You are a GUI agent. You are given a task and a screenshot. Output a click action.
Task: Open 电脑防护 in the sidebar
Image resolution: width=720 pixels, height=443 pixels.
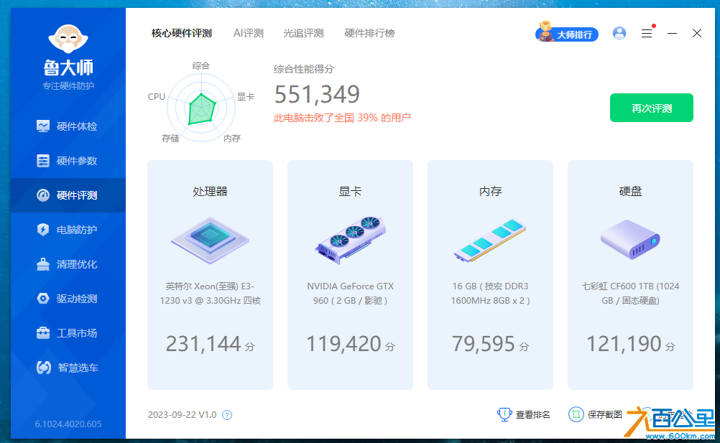point(68,230)
